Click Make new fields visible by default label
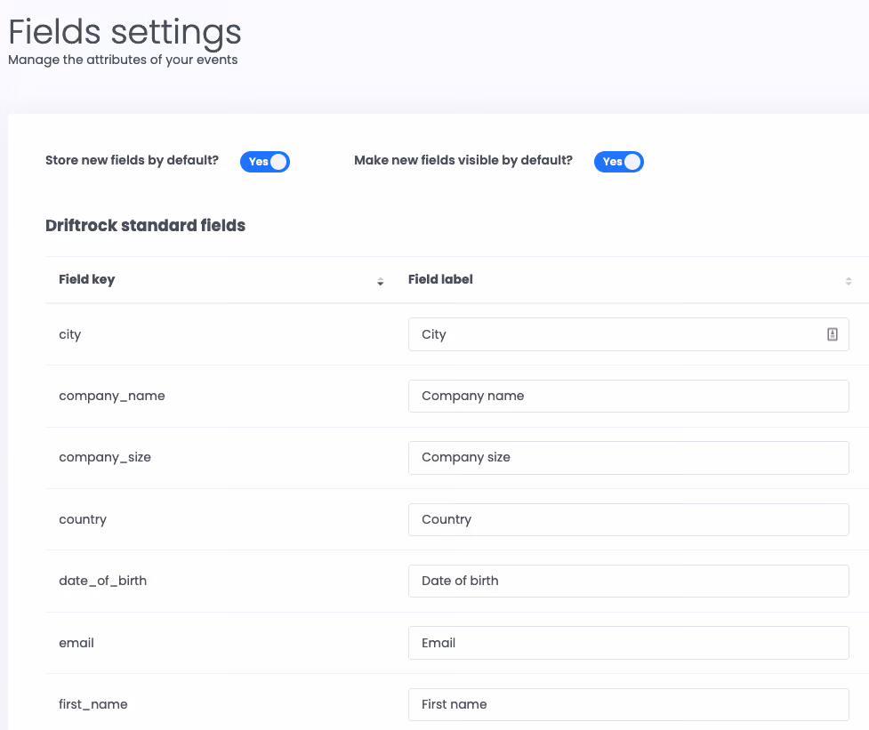869x730 pixels. point(463,161)
